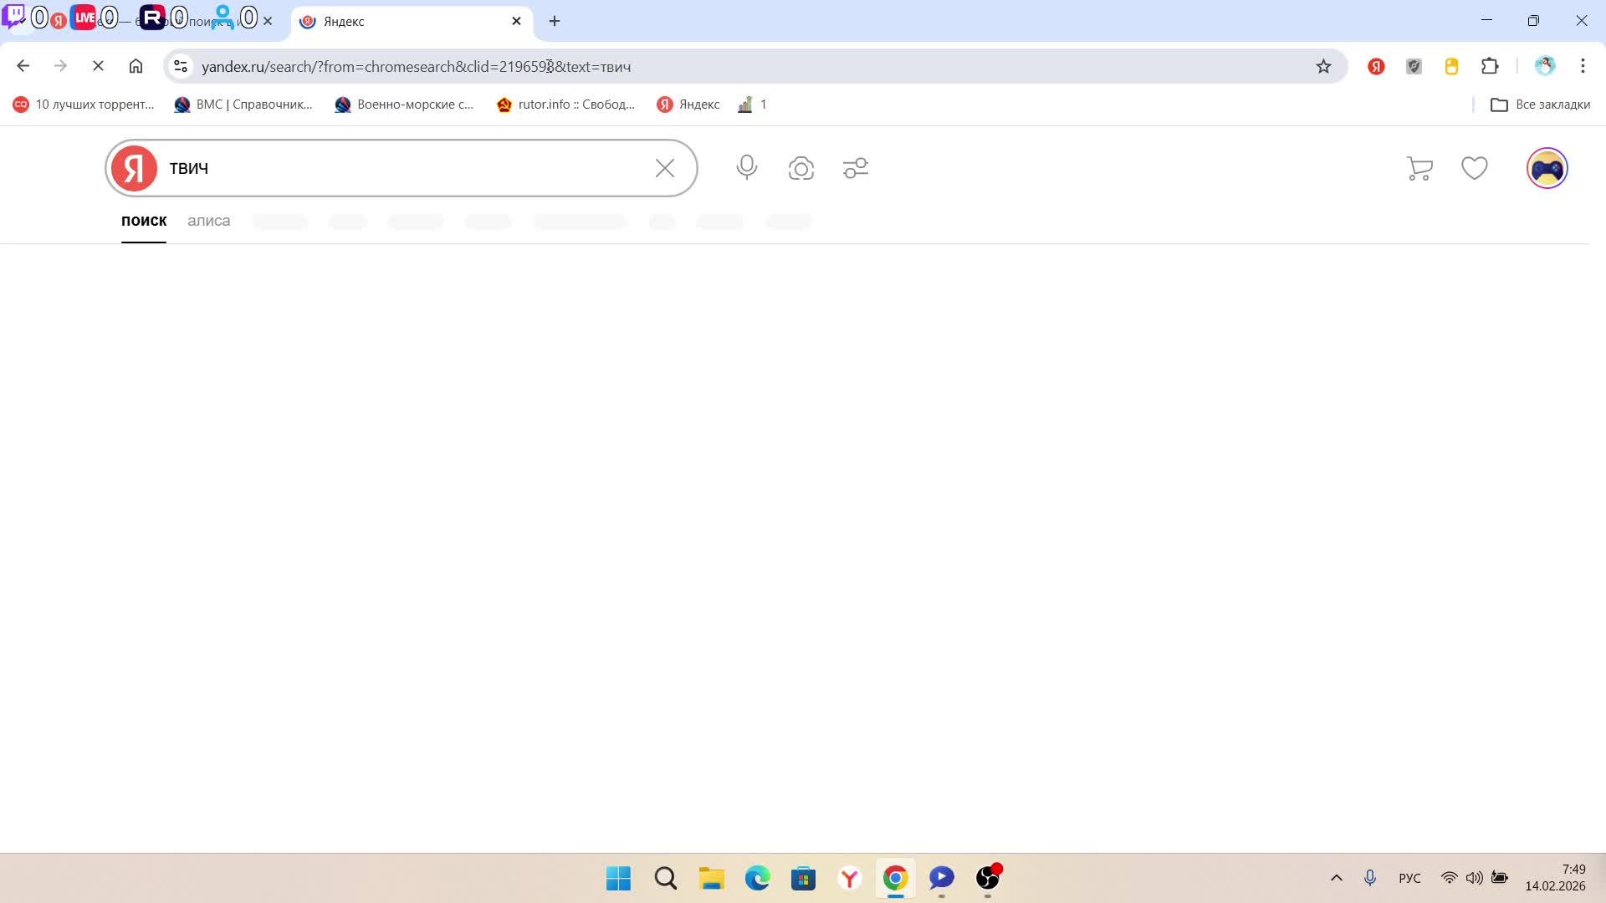
Task: Expand the Все закладки bookmarks folder
Action: pyautogui.click(x=1540, y=105)
